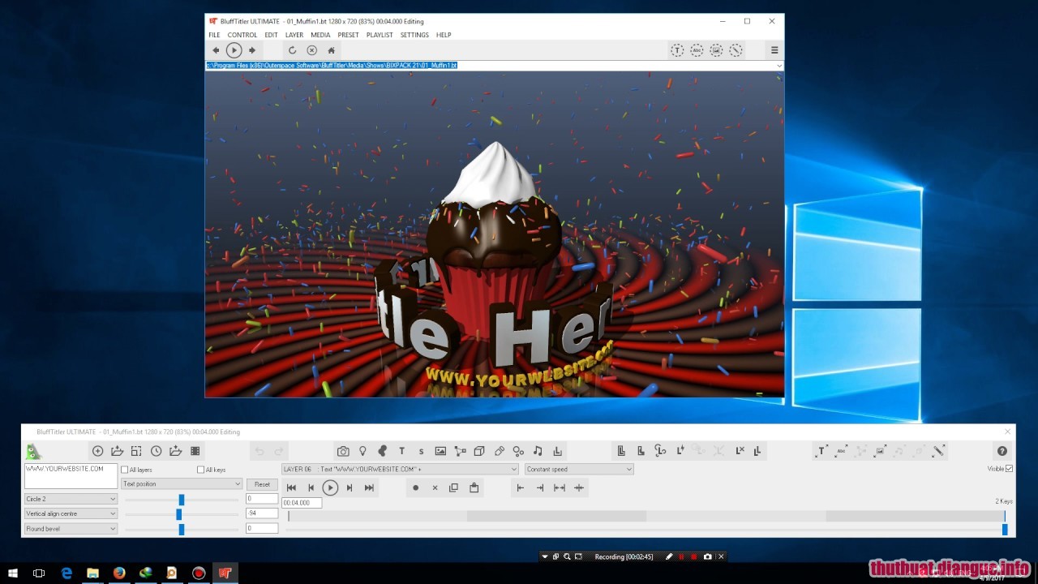Jump to the first key
Image resolution: width=1038 pixels, height=584 pixels.
coord(291,487)
